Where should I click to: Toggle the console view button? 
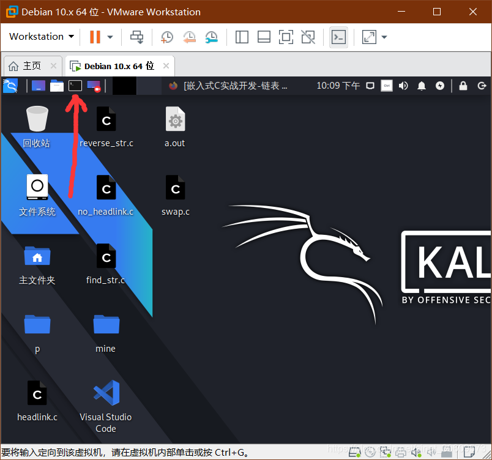tap(338, 37)
